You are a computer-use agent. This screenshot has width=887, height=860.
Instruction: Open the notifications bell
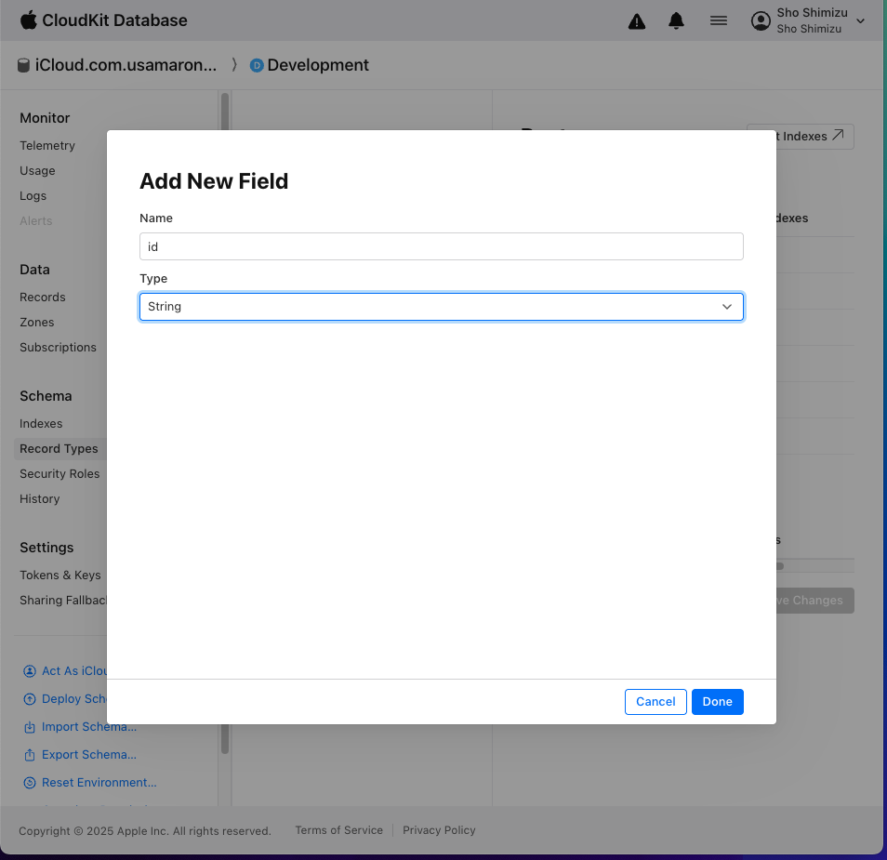pos(677,20)
